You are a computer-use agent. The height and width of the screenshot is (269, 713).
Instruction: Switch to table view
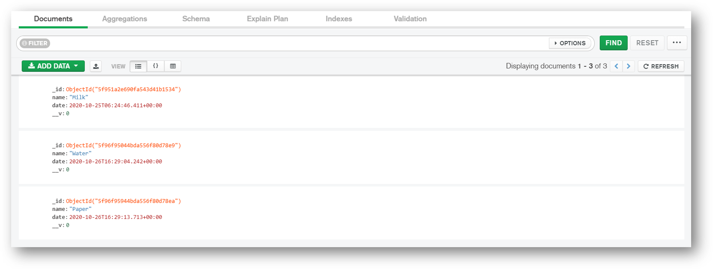point(173,66)
